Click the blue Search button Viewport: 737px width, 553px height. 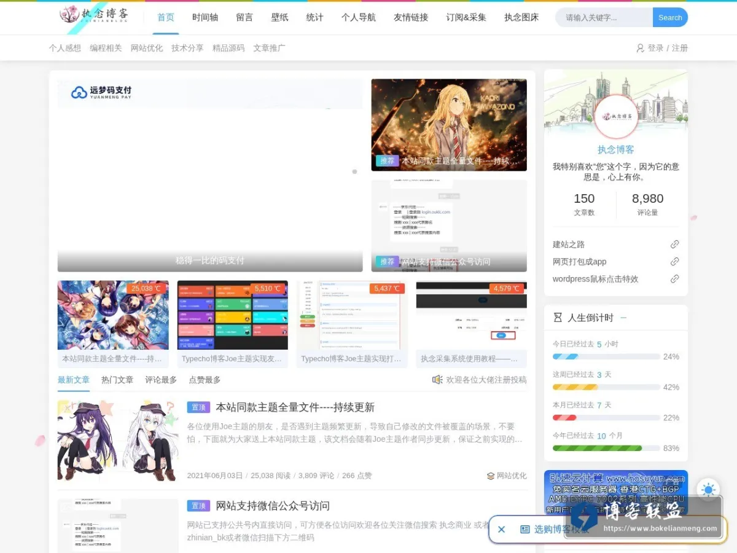(x=670, y=17)
